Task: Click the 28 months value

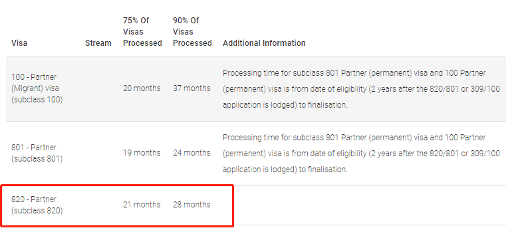Action: [x=192, y=205]
